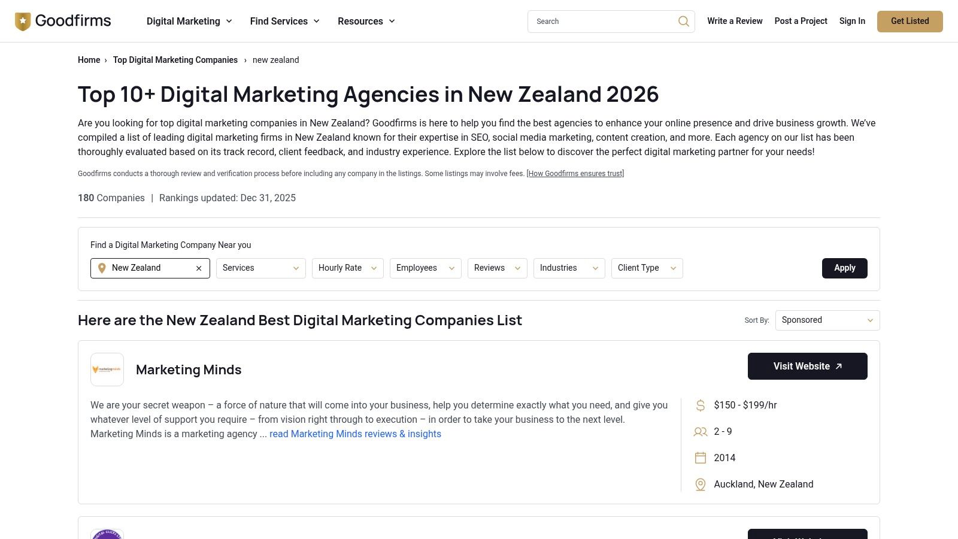Click the hourly rate dollar icon
958x539 pixels.
[700, 405]
